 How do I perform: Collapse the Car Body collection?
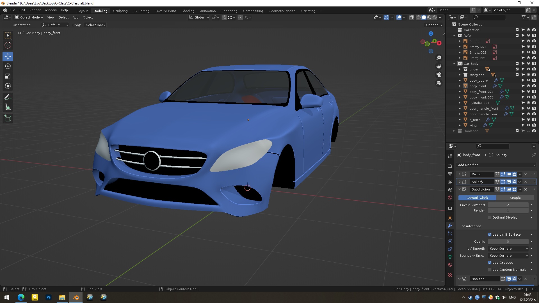(x=454, y=64)
